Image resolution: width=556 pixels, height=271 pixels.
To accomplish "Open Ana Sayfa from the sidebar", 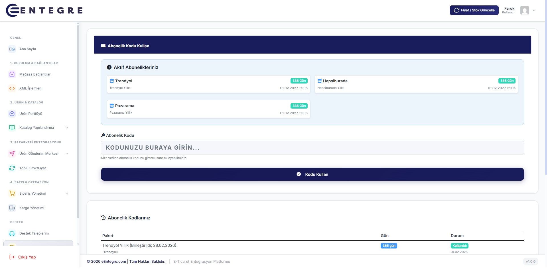I will point(28,49).
